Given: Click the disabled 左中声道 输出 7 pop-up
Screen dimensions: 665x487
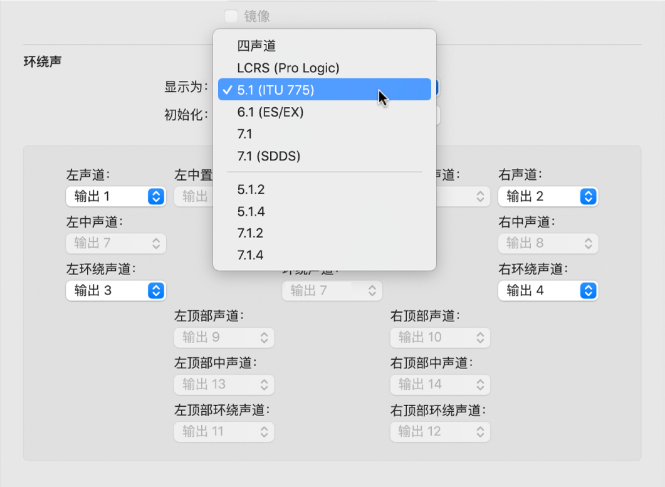Looking at the screenshot, I should [115, 243].
